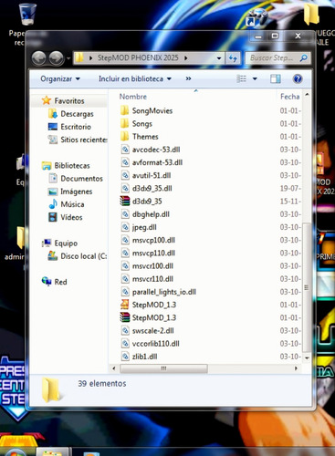Click the Forward navigation arrow button
This screenshot has height=456, width=335.
(x=56, y=57)
